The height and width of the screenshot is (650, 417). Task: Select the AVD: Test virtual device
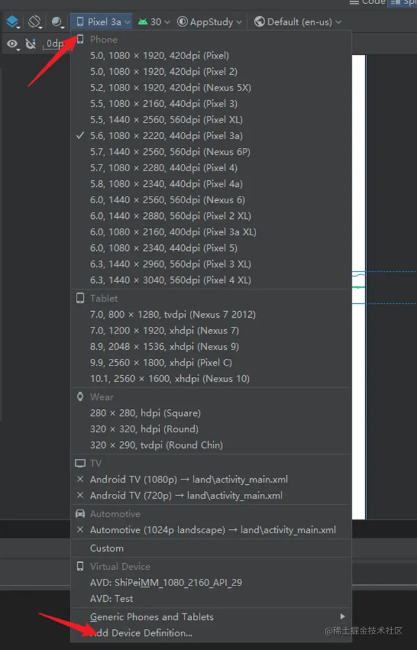[211, 599]
